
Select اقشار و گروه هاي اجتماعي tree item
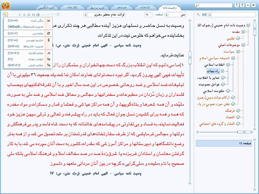pyautogui.click(x=217, y=124)
